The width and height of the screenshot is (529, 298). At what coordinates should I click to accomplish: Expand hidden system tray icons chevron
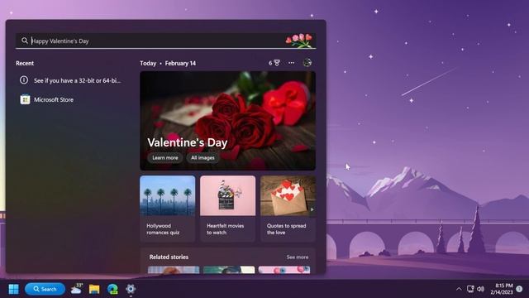[x=459, y=289]
